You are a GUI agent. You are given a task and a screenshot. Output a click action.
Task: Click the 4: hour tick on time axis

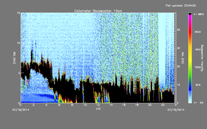tap(47, 105)
